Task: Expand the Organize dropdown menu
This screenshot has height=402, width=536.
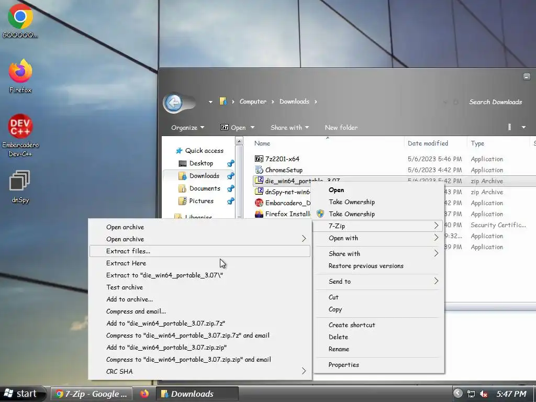Action: click(x=188, y=128)
